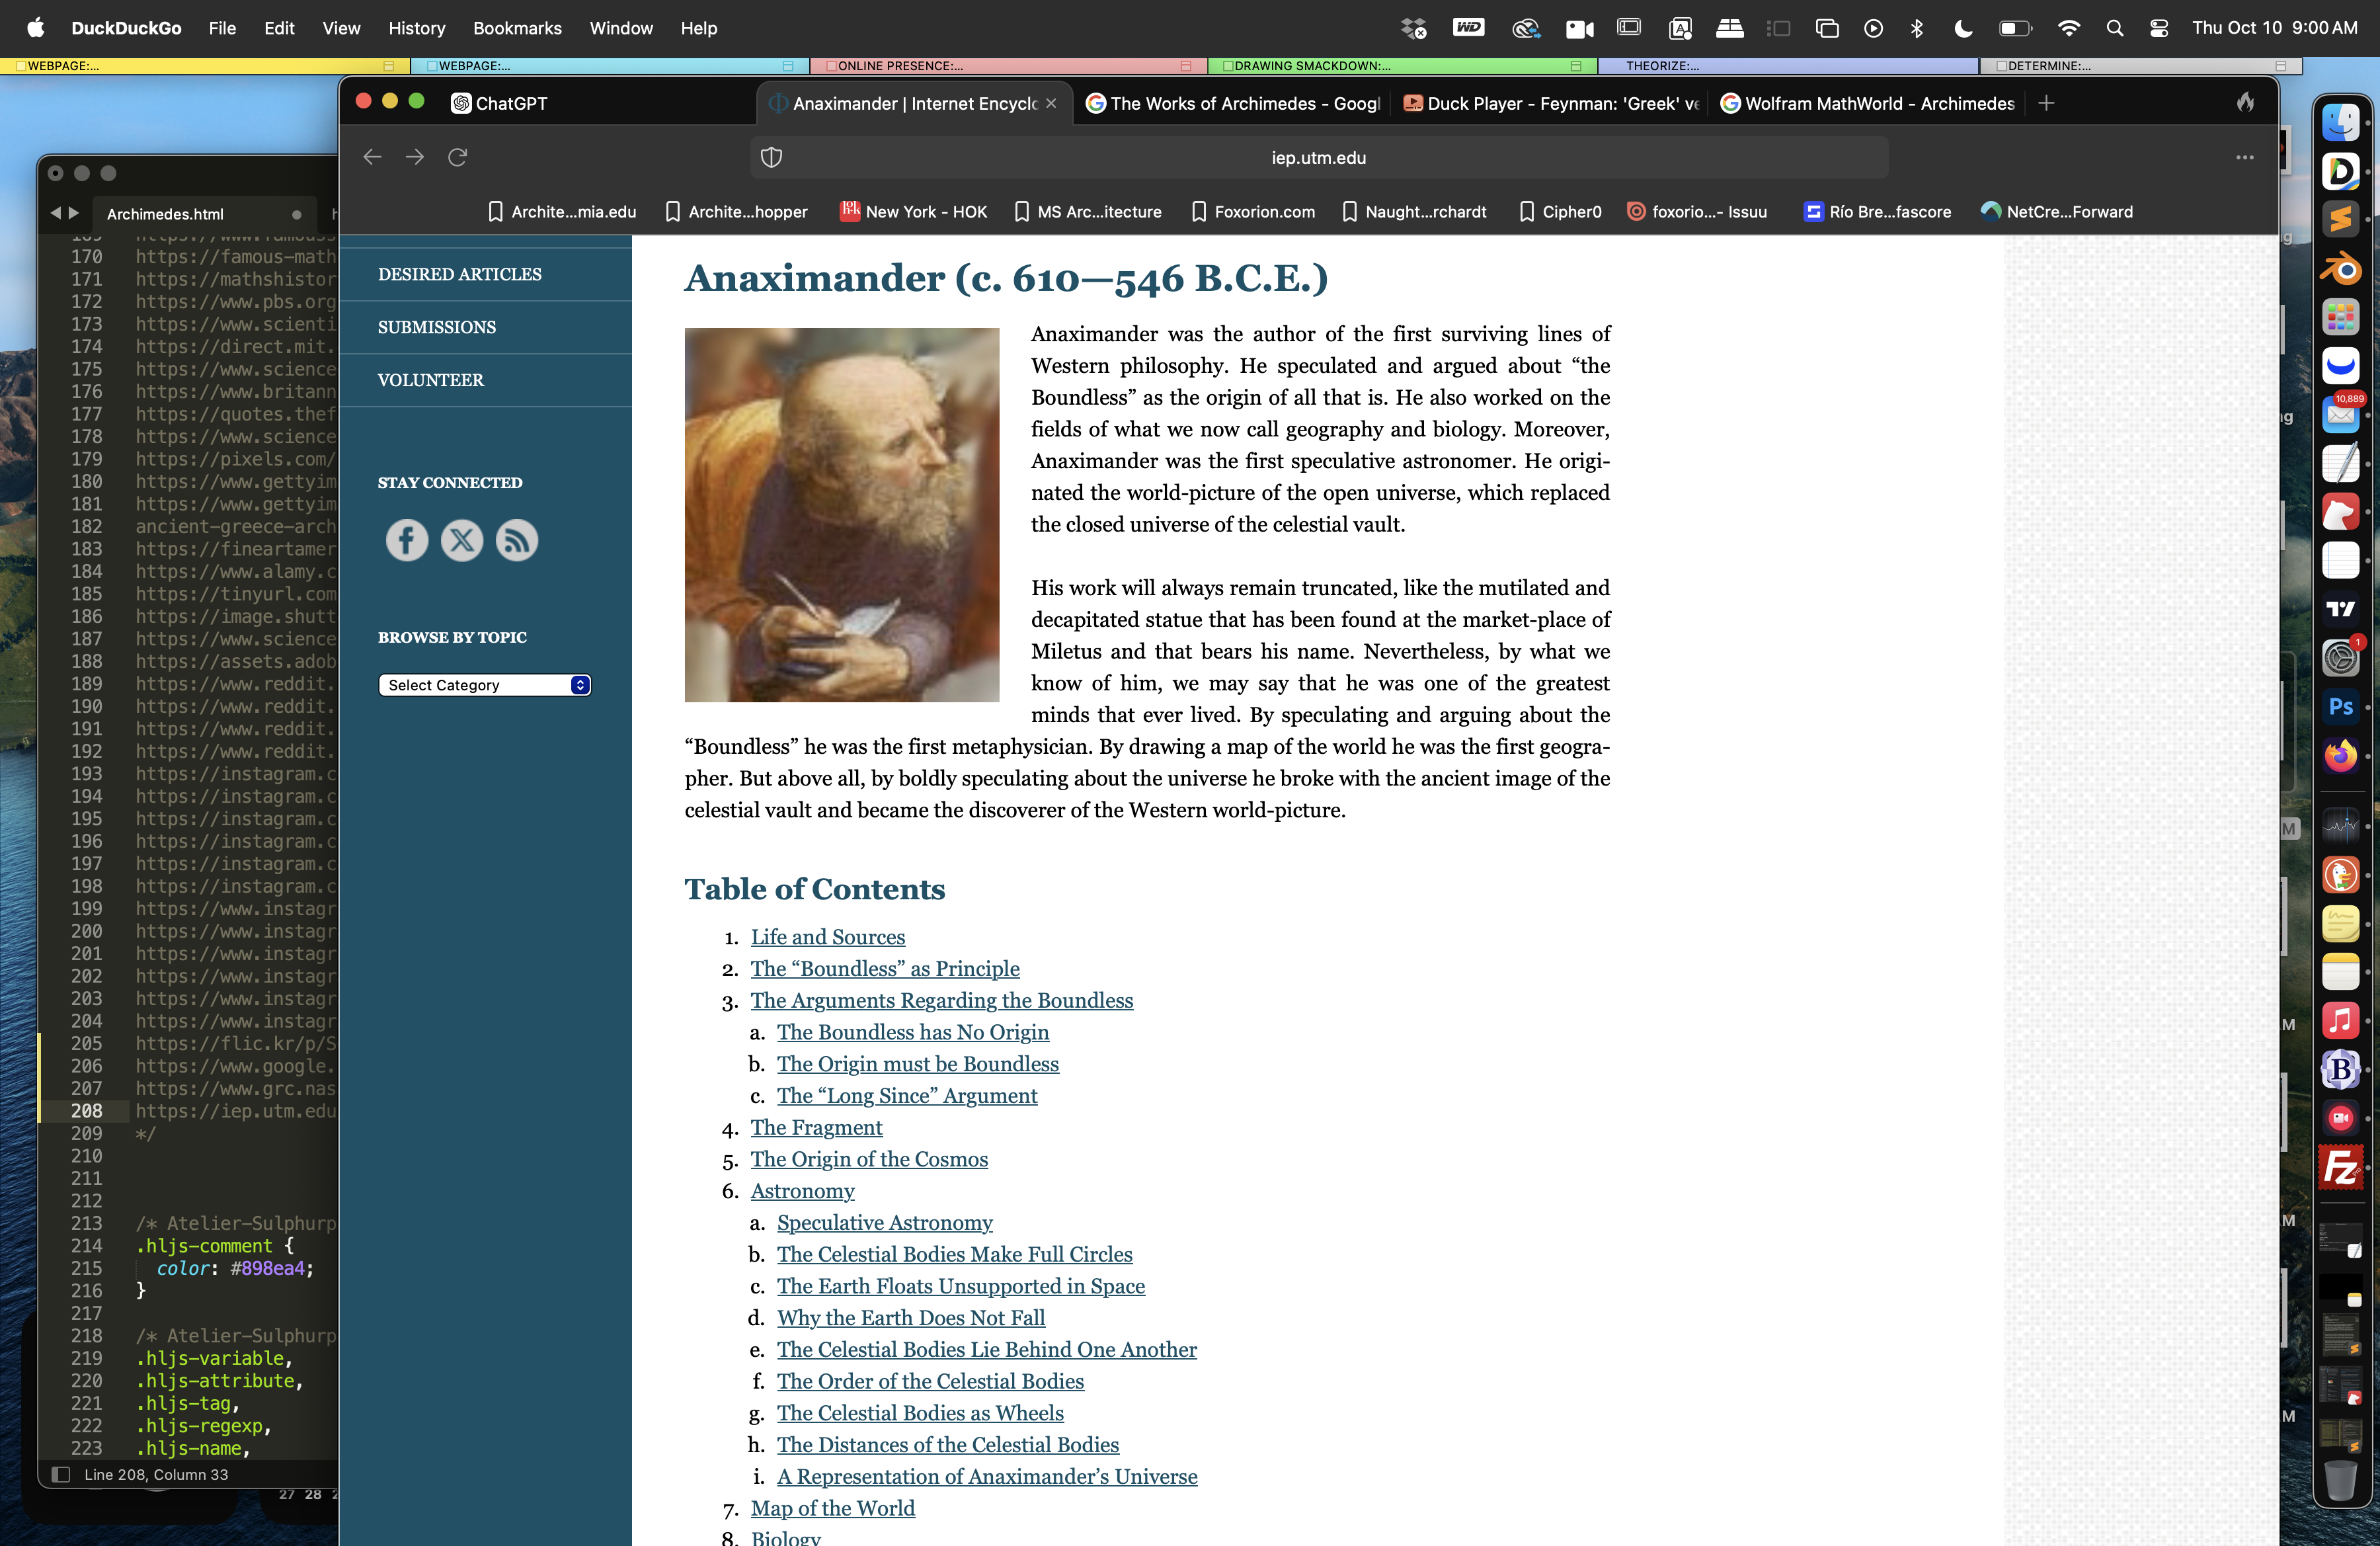The image size is (2380, 1546).
Task: Click previous-tab arrow in Sublime tab bar
Action: click(x=56, y=213)
